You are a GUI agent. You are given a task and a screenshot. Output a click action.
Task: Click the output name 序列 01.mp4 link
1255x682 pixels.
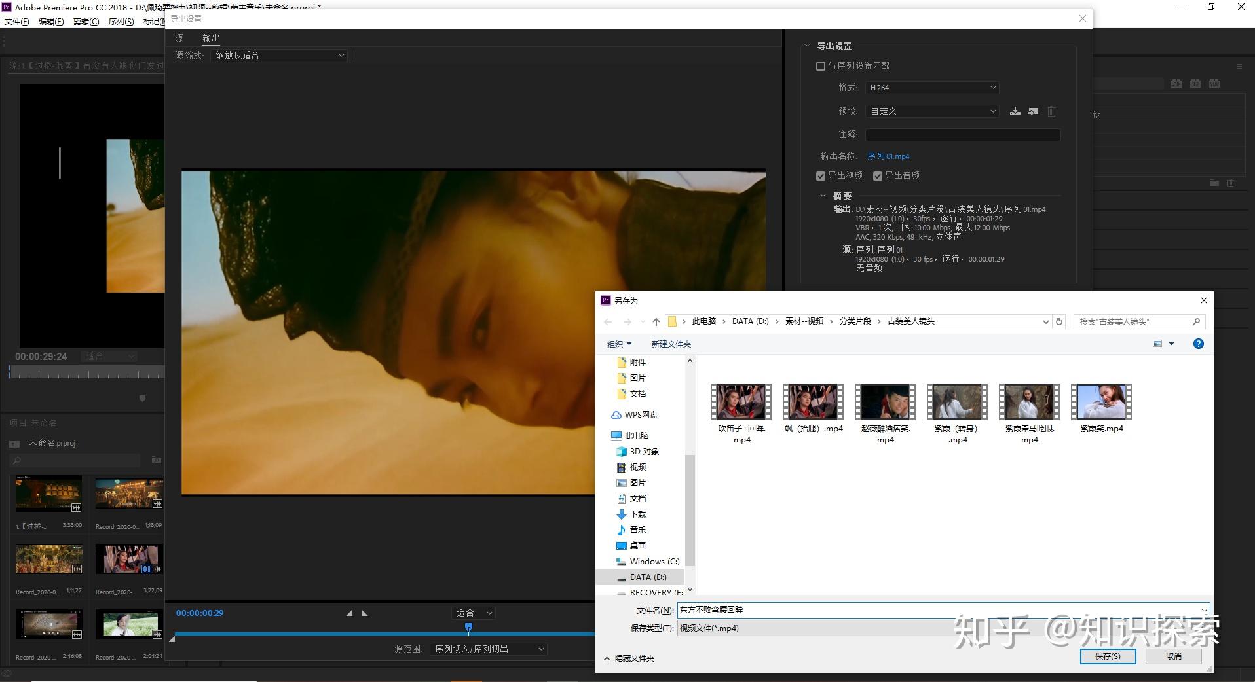coord(888,156)
